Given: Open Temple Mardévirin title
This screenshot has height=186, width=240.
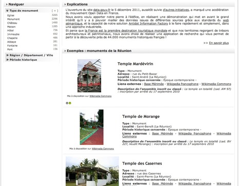Looking at the screenshot, I should [x=135, y=64].
